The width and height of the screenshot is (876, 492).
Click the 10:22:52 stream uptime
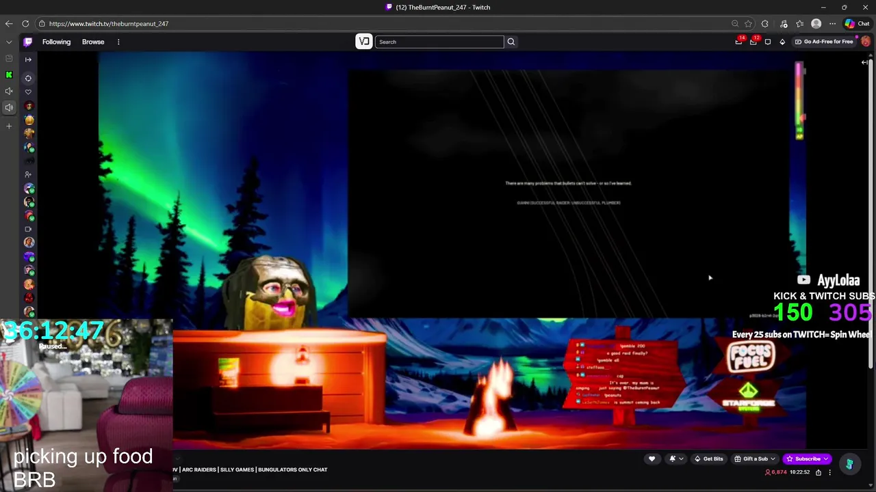click(x=799, y=472)
